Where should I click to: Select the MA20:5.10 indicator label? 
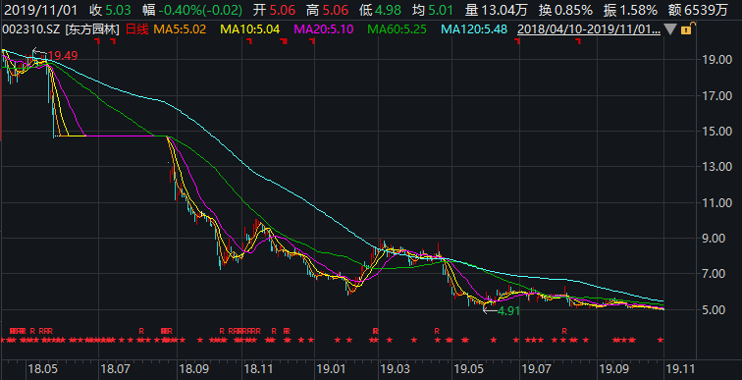point(324,29)
